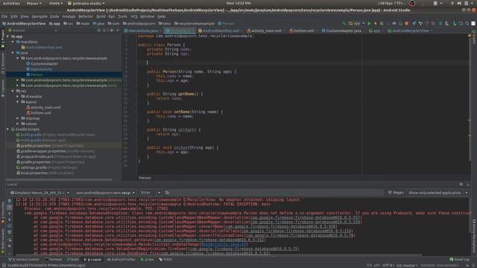Screen dimensions: 477x268
Task: Open Show only selected application dropdown
Action: [437, 193]
